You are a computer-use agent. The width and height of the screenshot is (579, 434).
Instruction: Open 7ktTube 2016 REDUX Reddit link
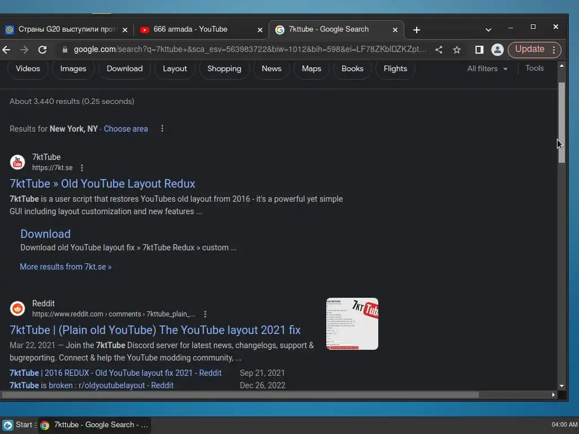pyautogui.click(x=115, y=373)
